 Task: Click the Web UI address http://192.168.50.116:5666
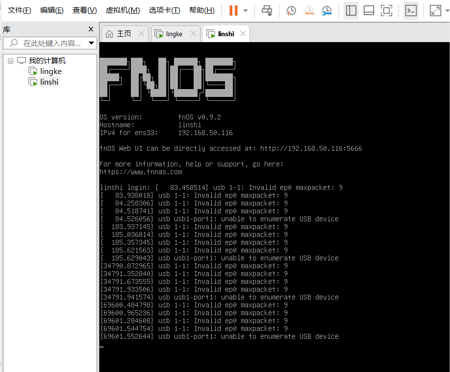(x=311, y=148)
